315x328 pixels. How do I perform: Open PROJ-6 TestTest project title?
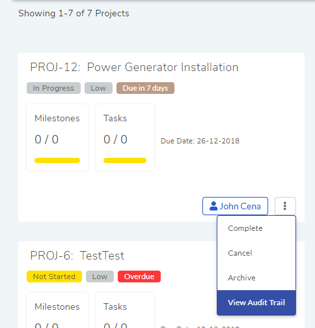[x=77, y=256]
